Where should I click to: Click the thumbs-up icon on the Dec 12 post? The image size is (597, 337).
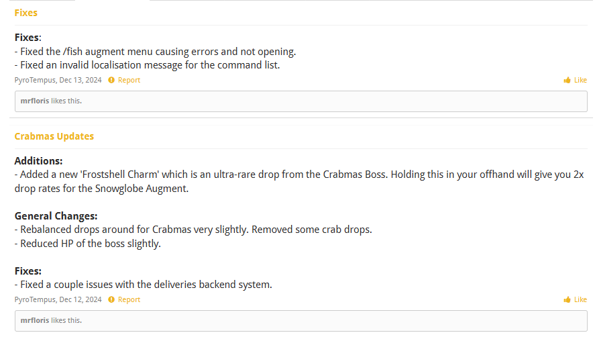point(567,300)
